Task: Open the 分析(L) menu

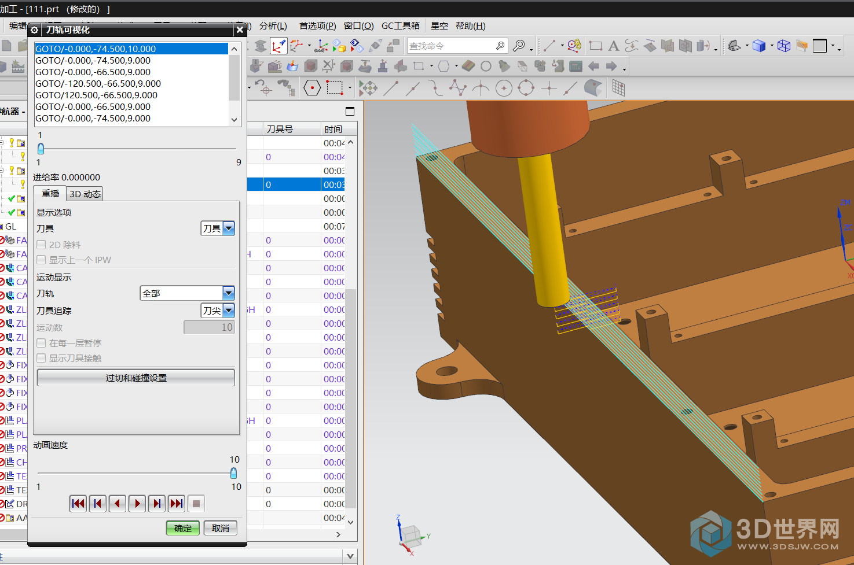Action: pos(273,26)
